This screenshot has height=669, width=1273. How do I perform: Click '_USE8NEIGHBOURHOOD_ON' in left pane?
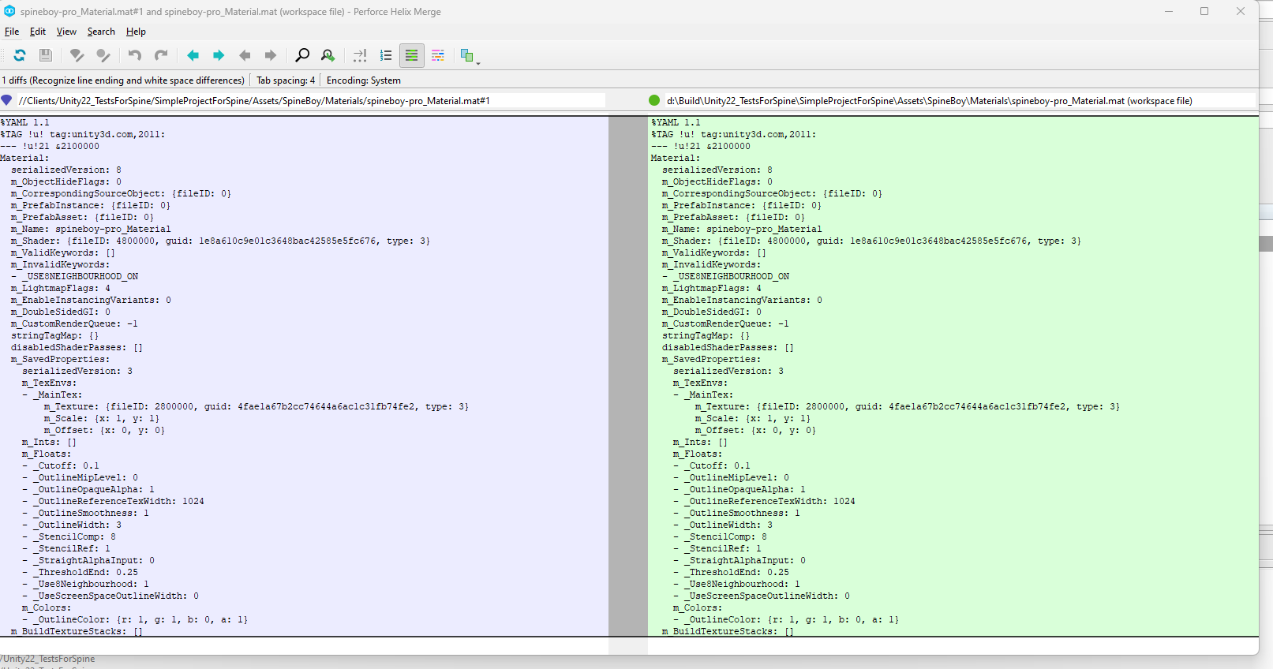click(85, 276)
